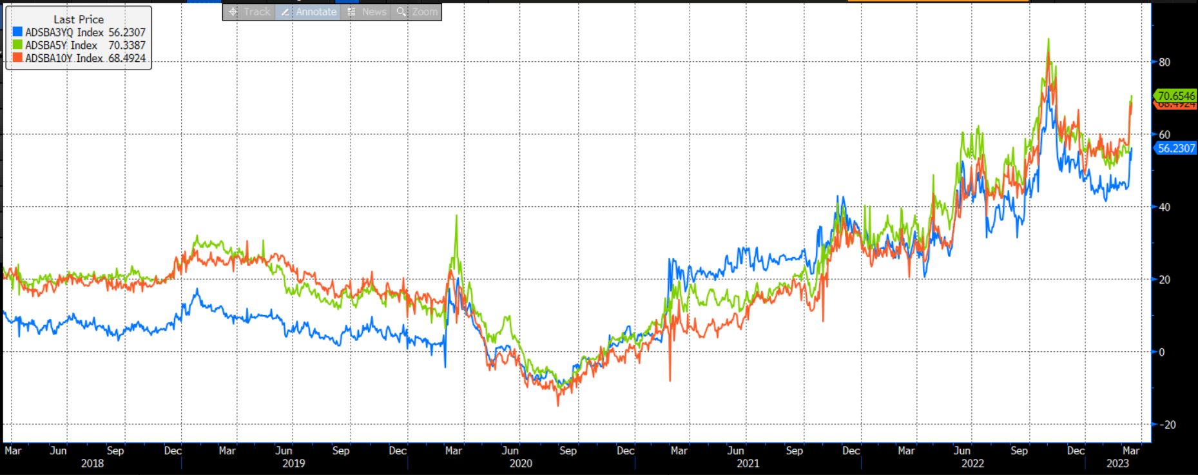Select ADSBA10Y Index series in legend
1198x475 pixels.
tap(64, 58)
